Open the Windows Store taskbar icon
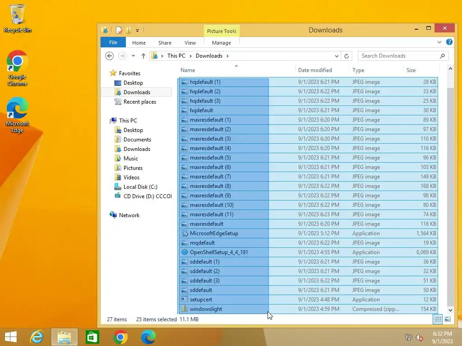This screenshot has height=346, width=462. (x=92, y=337)
